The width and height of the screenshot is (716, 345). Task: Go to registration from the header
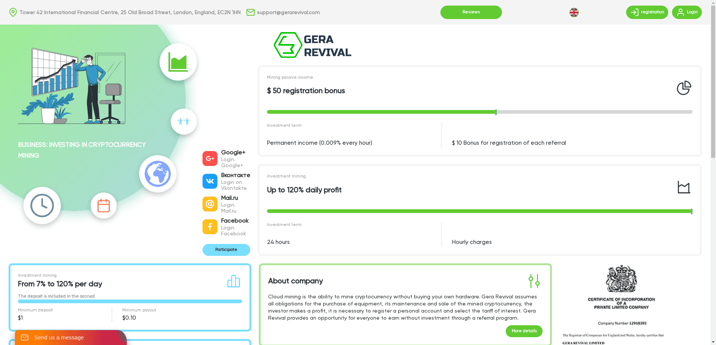647,12
